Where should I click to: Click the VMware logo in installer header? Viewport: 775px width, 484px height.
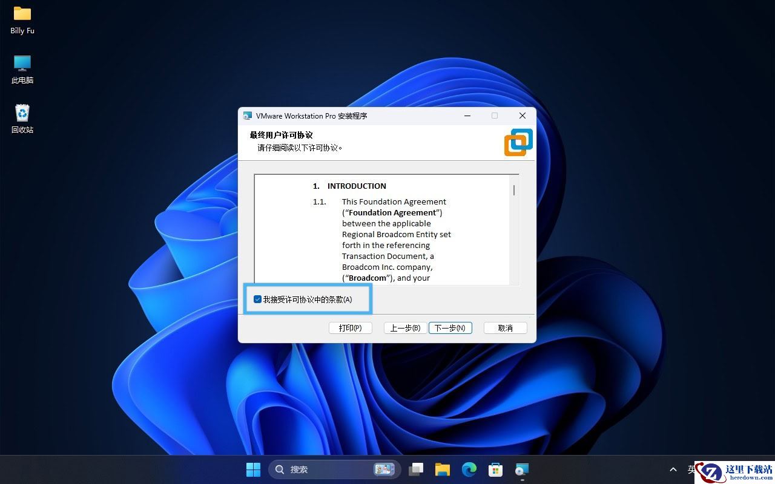click(x=518, y=142)
